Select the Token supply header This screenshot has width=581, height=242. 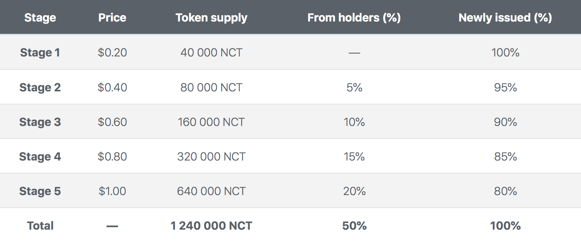coord(211,18)
